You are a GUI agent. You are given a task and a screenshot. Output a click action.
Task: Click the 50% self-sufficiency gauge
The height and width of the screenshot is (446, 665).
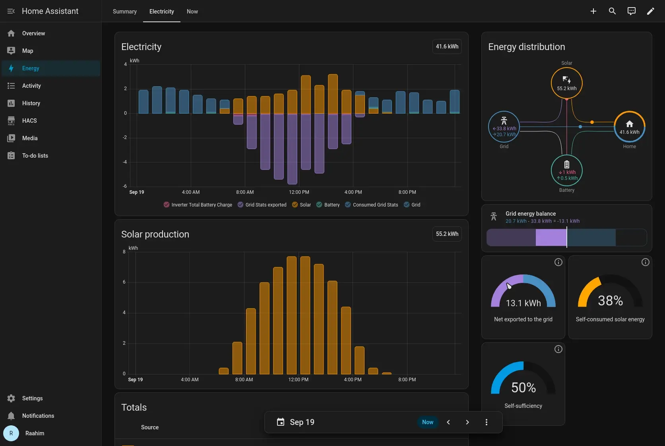pyautogui.click(x=523, y=378)
